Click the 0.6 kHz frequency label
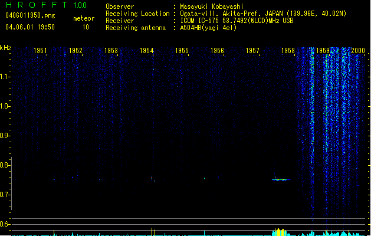This screenshot has width=371, height=236. coord(5,224)
